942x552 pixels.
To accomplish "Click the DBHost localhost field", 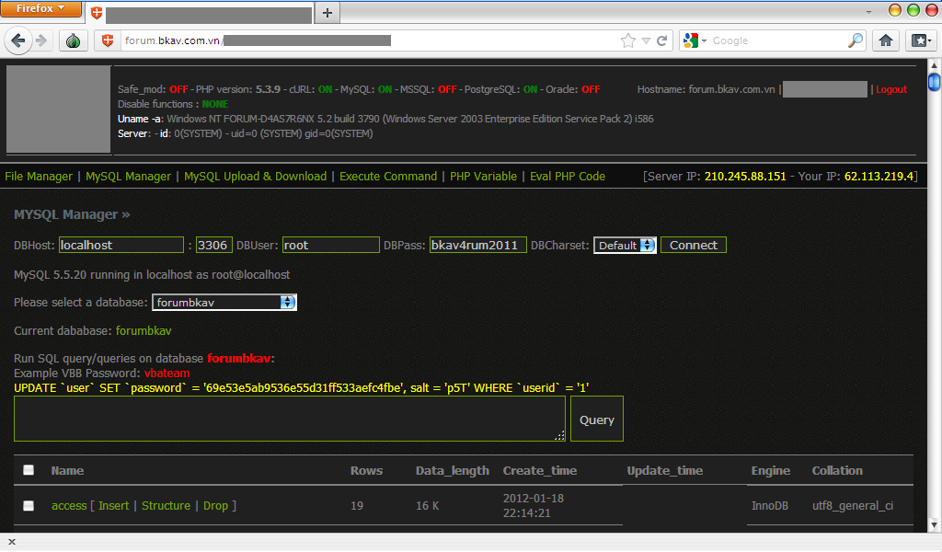I will [x=121, y=245].
